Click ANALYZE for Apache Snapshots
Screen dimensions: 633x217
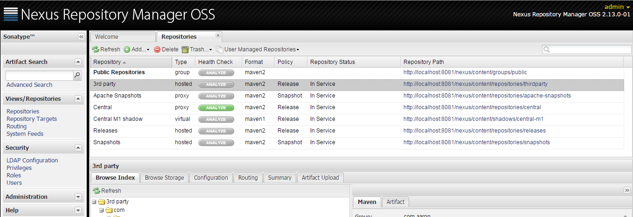pyautogui.click(x=216, y=96)
